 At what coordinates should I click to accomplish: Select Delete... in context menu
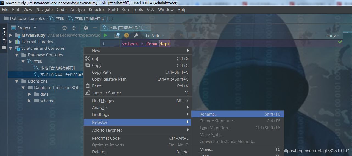point(137,152)
